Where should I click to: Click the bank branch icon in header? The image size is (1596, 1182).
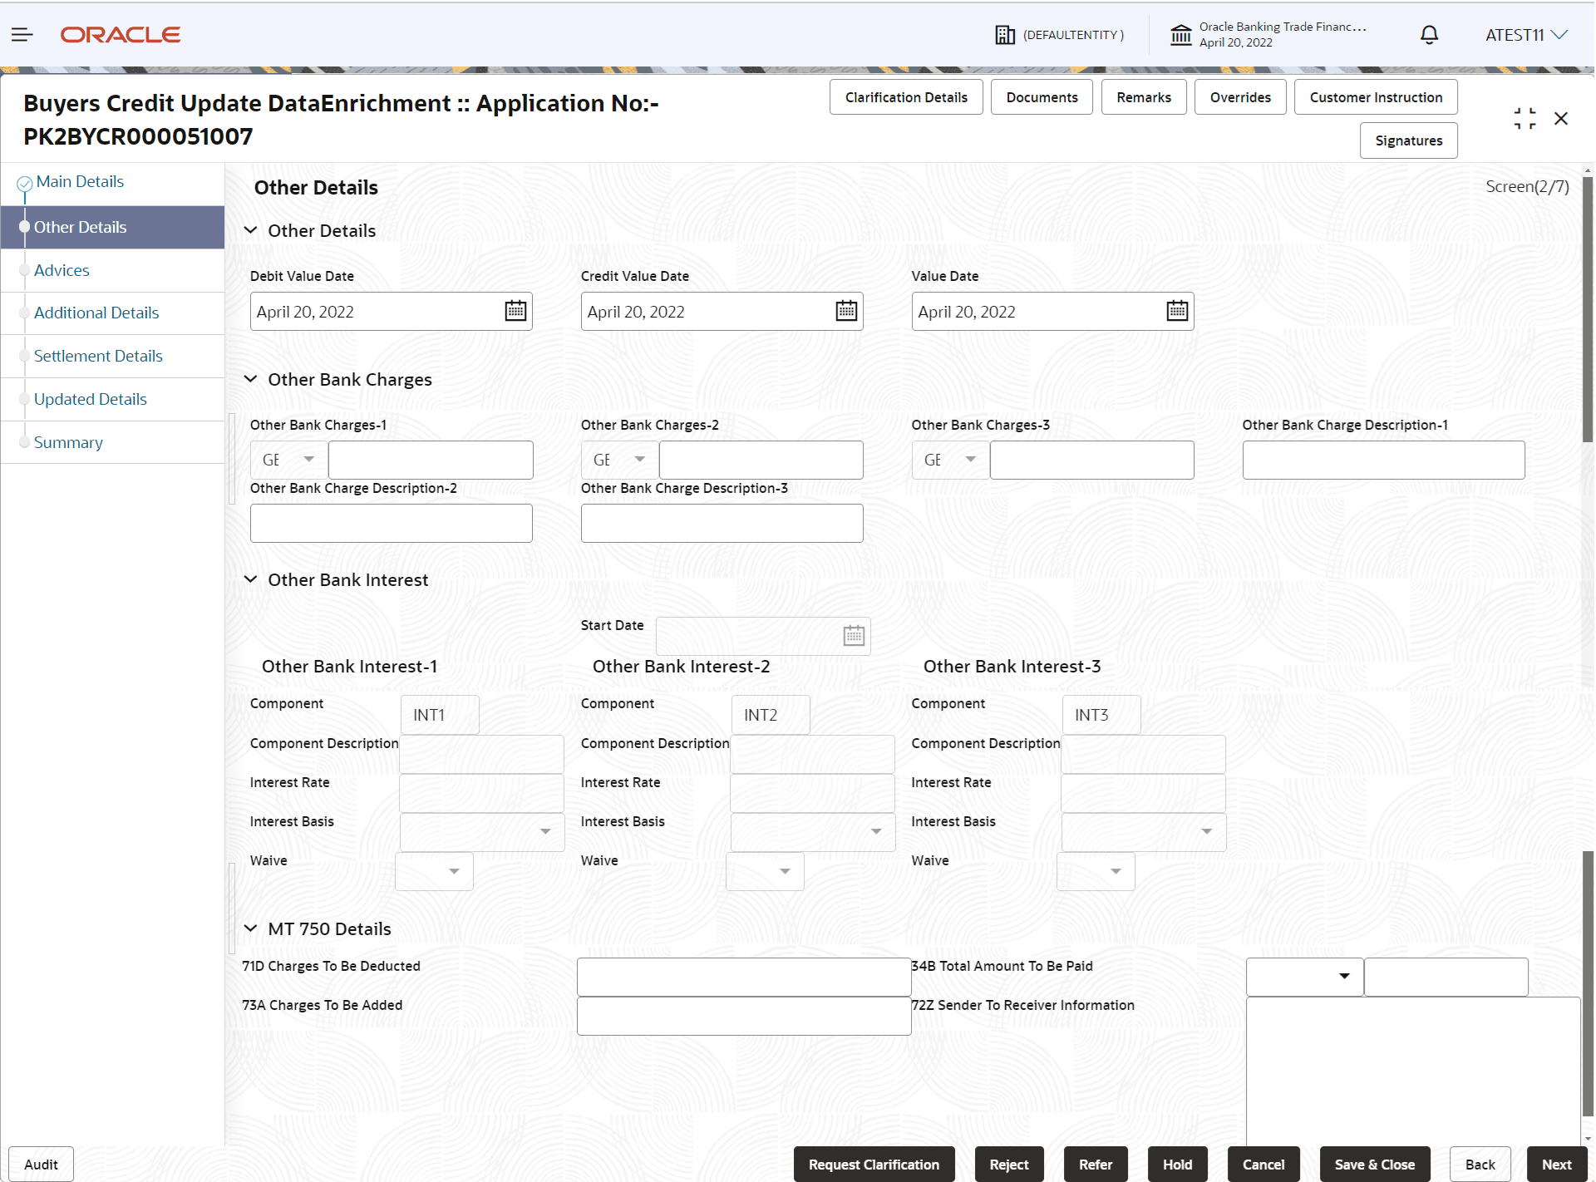(1180, 35)
